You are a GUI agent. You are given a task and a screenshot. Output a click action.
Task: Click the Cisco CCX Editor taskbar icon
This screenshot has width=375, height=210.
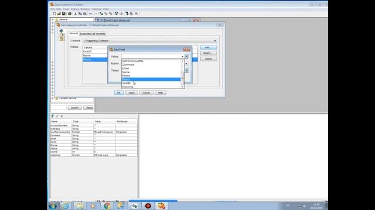tap(162, 206)
